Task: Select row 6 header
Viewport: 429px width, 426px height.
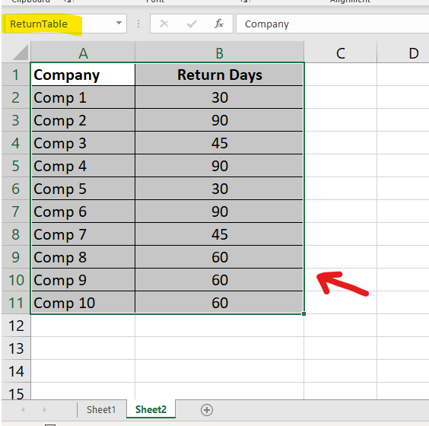Action: [16, 189]
